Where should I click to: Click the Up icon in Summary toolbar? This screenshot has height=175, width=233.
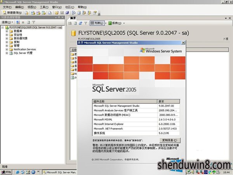[70, 23]
